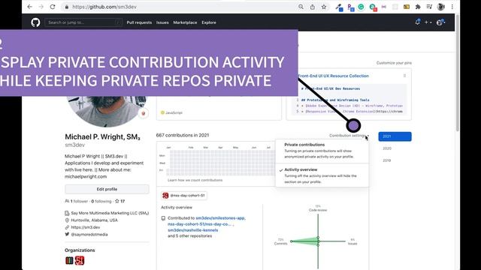Open Marketplace in the header
The width and height of the screenshot is (481, 270).
[185, 22]
